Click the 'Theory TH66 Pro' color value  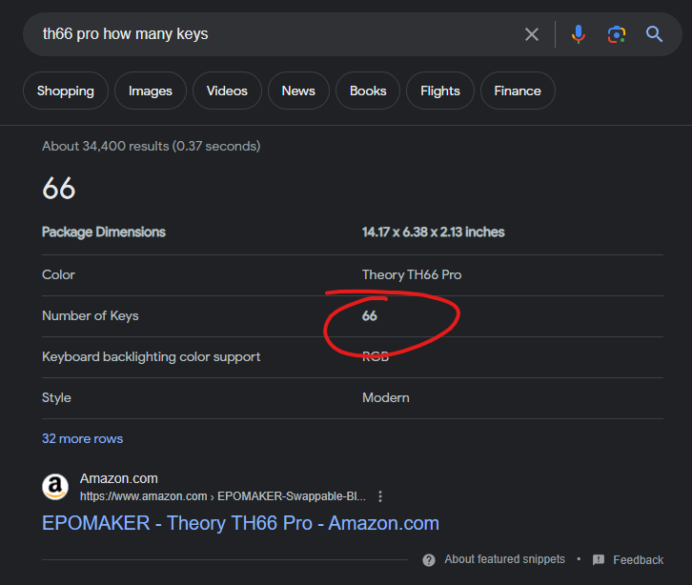tap(412, 274)
